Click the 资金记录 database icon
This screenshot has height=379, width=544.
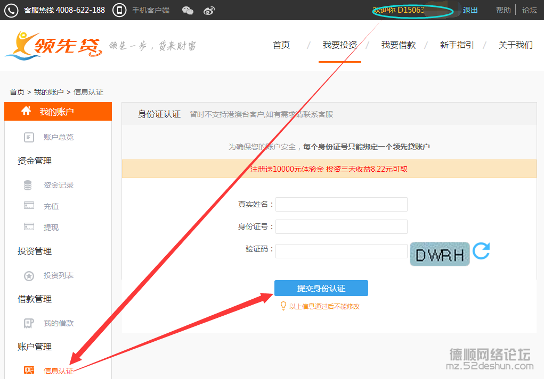(28, 185)
